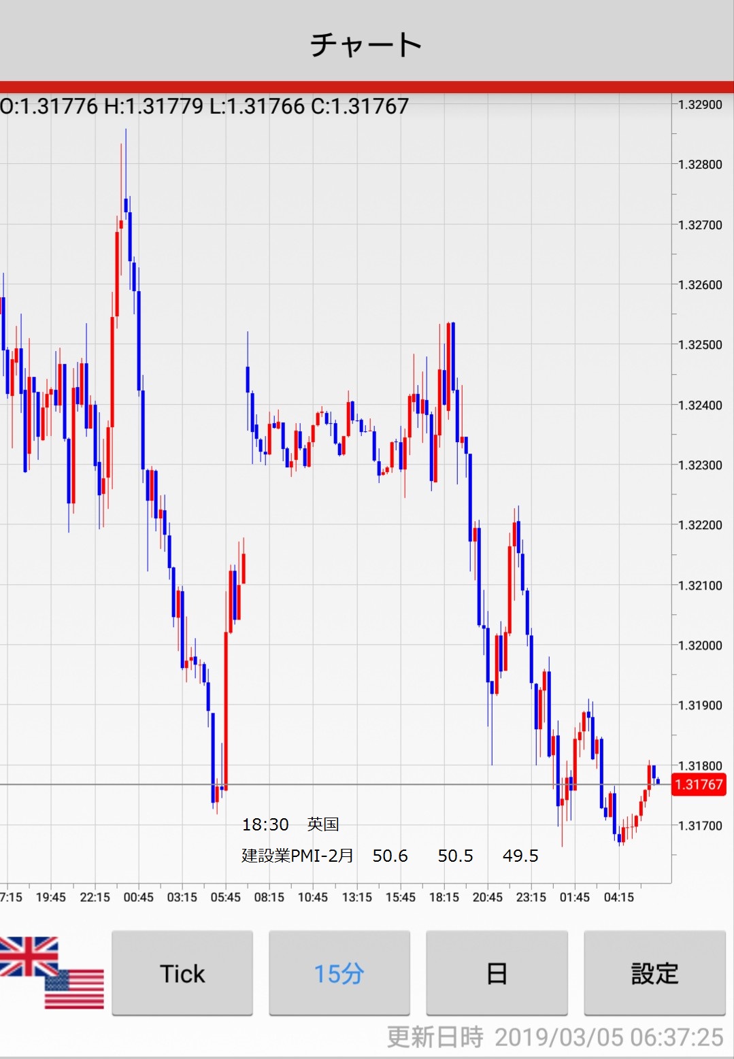Tap the US flag currency icon

pyautogui.click(x=75, y=990)
